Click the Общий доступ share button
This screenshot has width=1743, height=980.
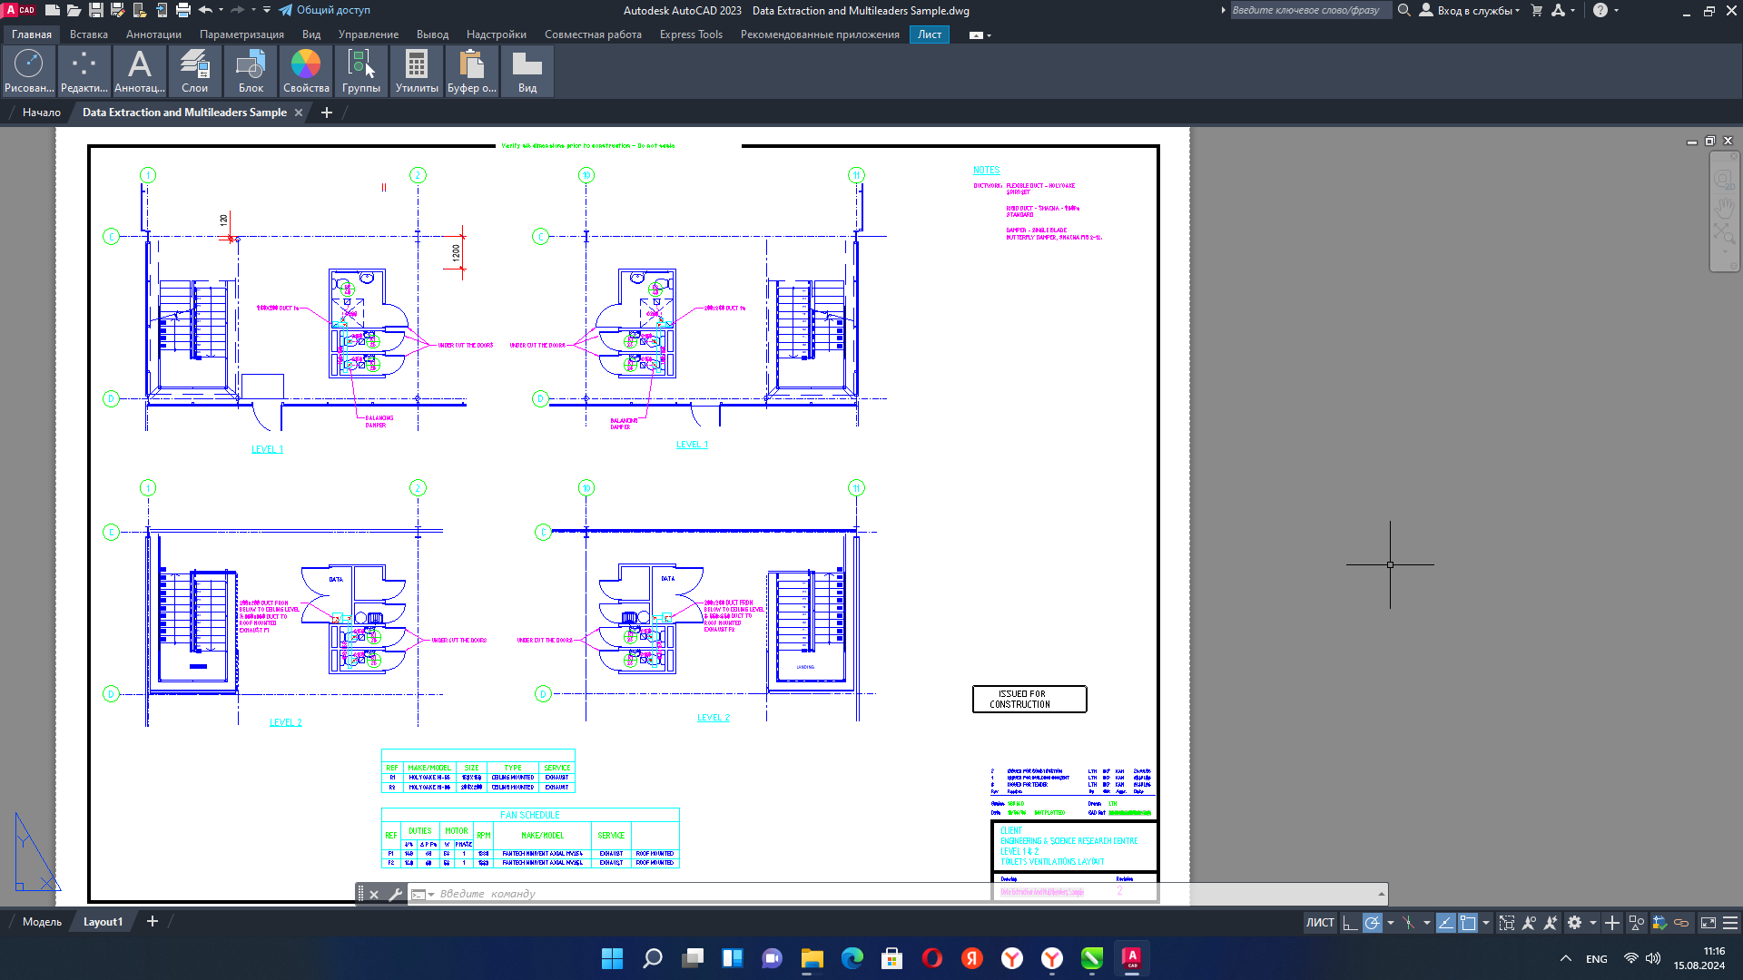coord(324,11)
